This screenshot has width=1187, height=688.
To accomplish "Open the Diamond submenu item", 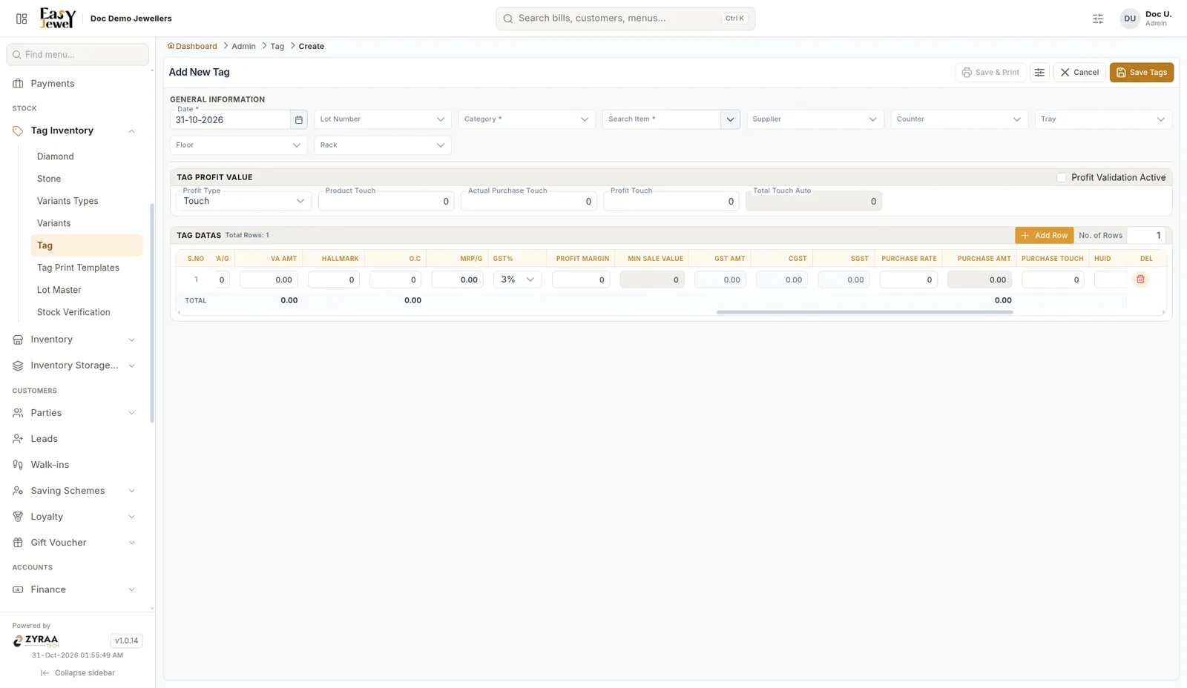I will pos(56,156).
